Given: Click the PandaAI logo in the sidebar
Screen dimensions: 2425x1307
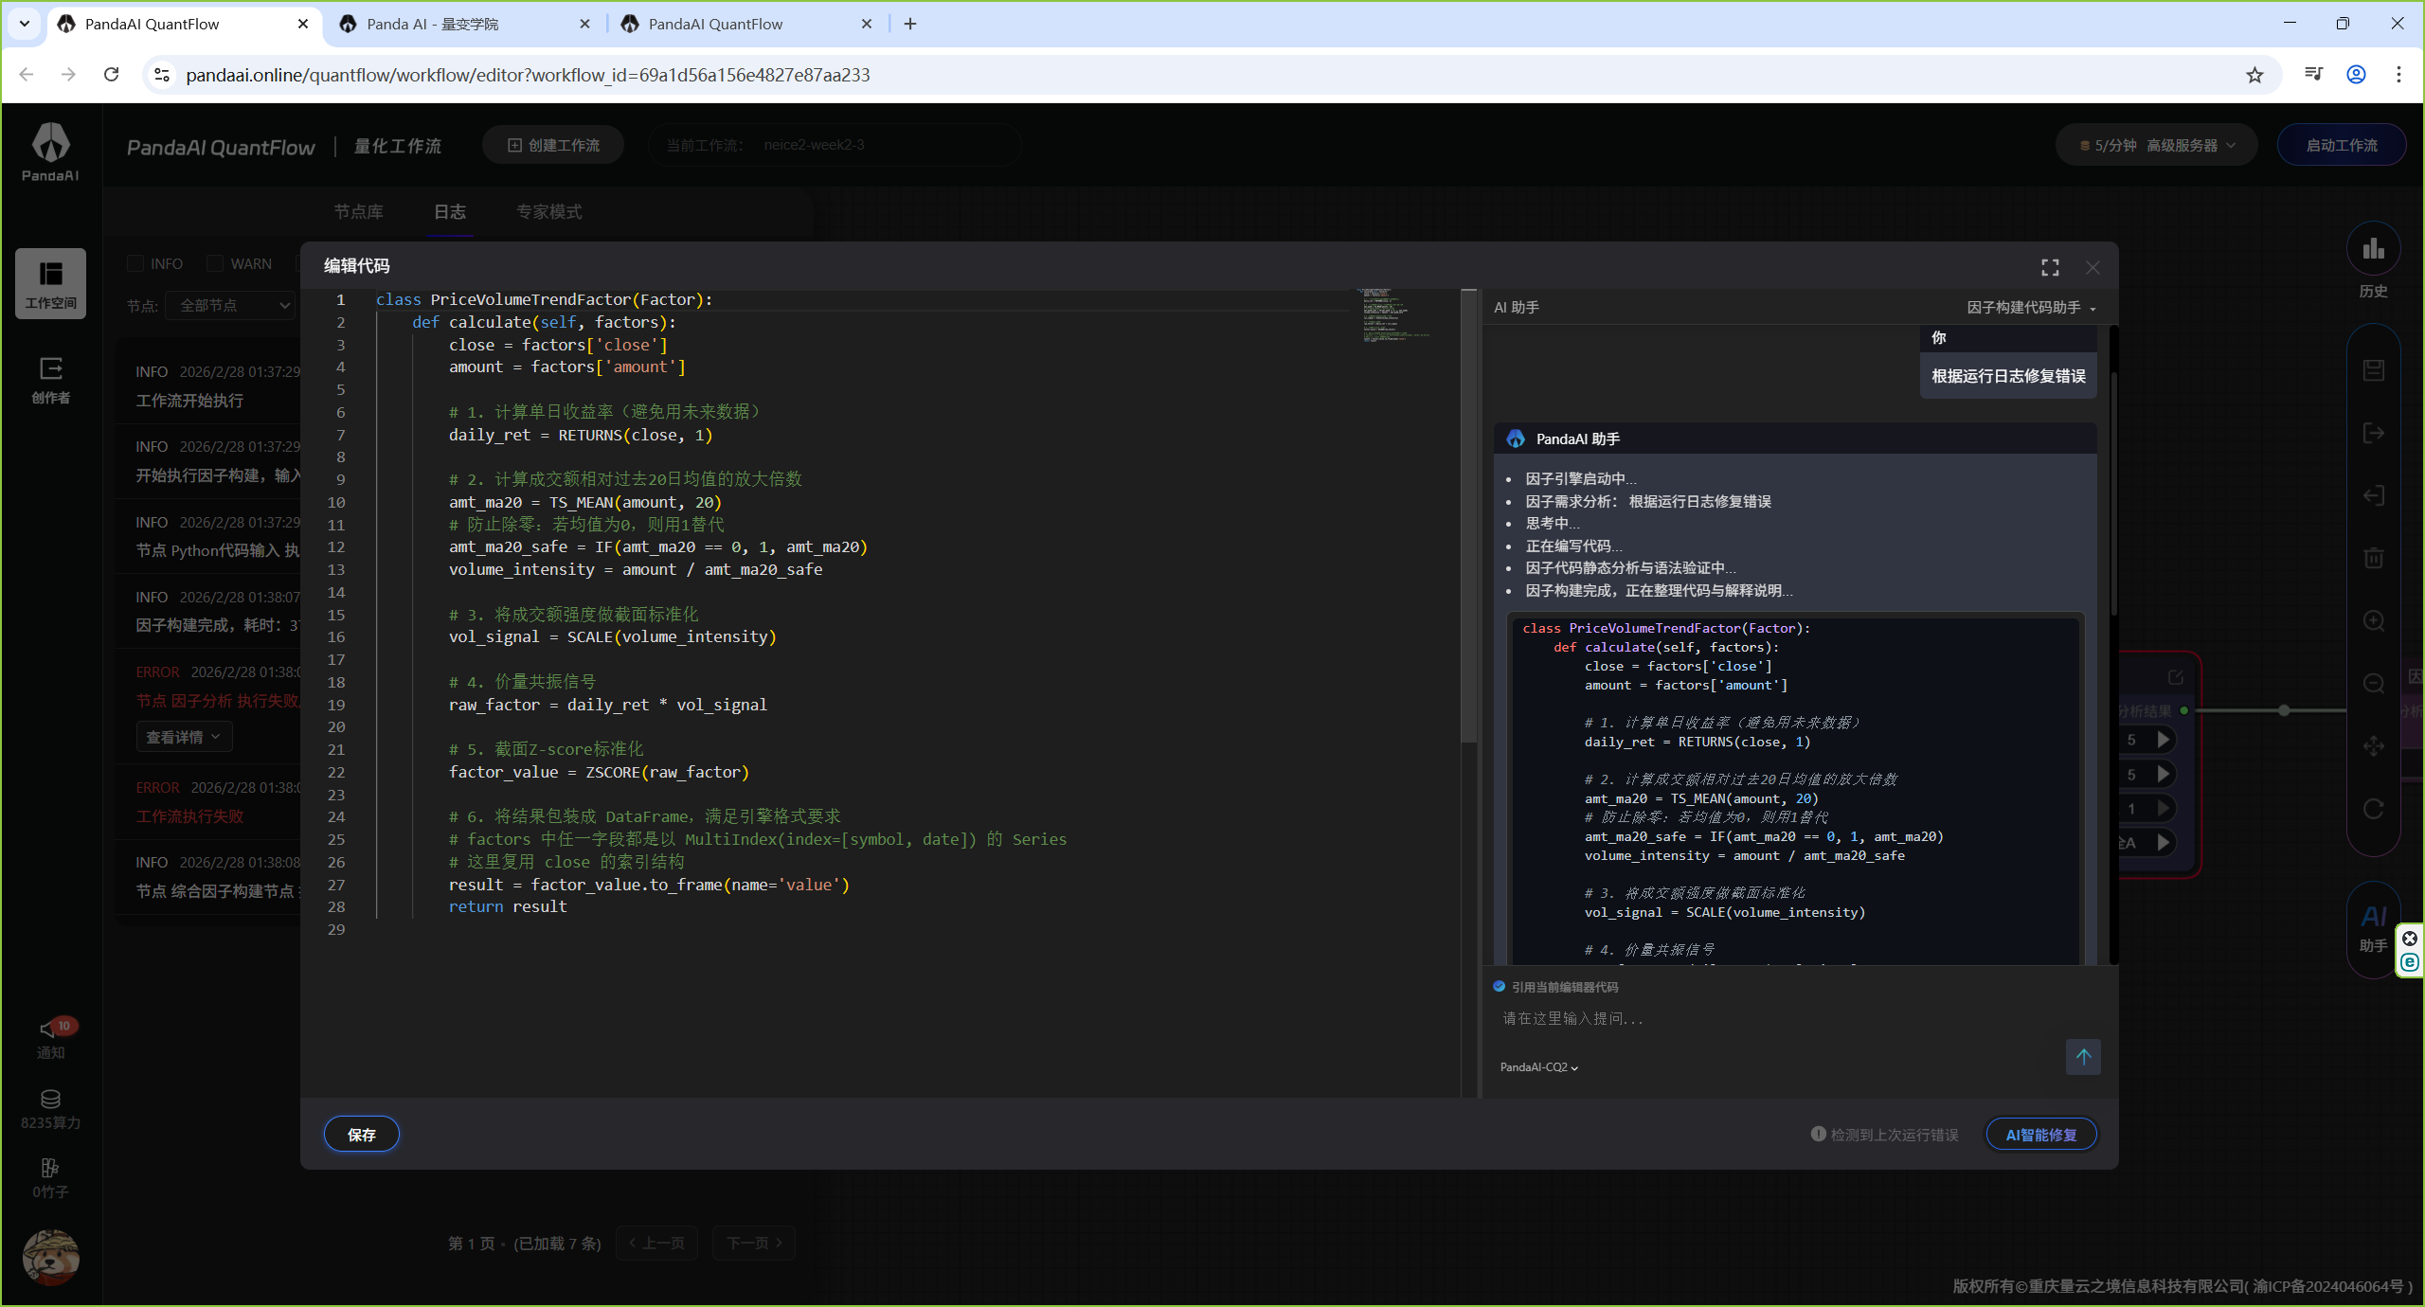Looking at the screenshot, I should [x=50, y=152].
